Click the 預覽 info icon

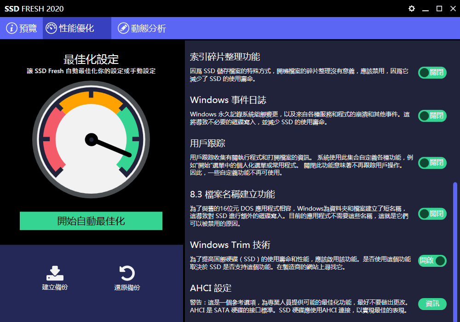pos(11,29)
